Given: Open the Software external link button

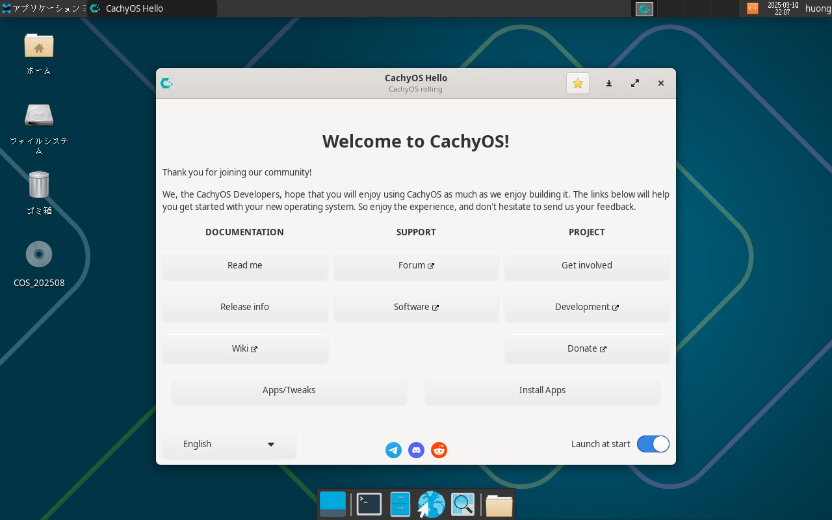Looking at the screenshot, I should 416,307.
